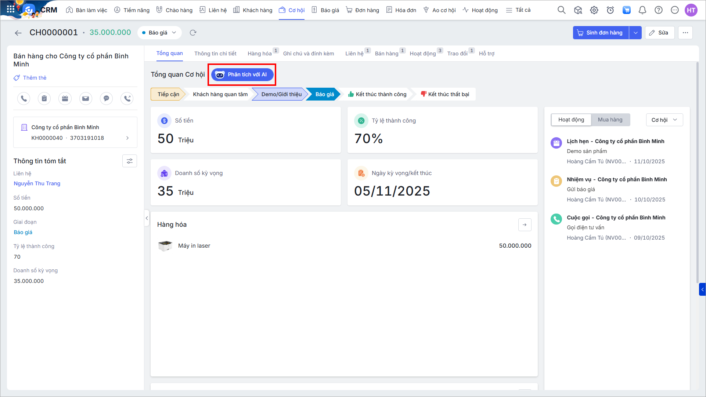Click the email envelope icon under opportunity name
The height and width of the screenshot is (397, 706).
86,98
